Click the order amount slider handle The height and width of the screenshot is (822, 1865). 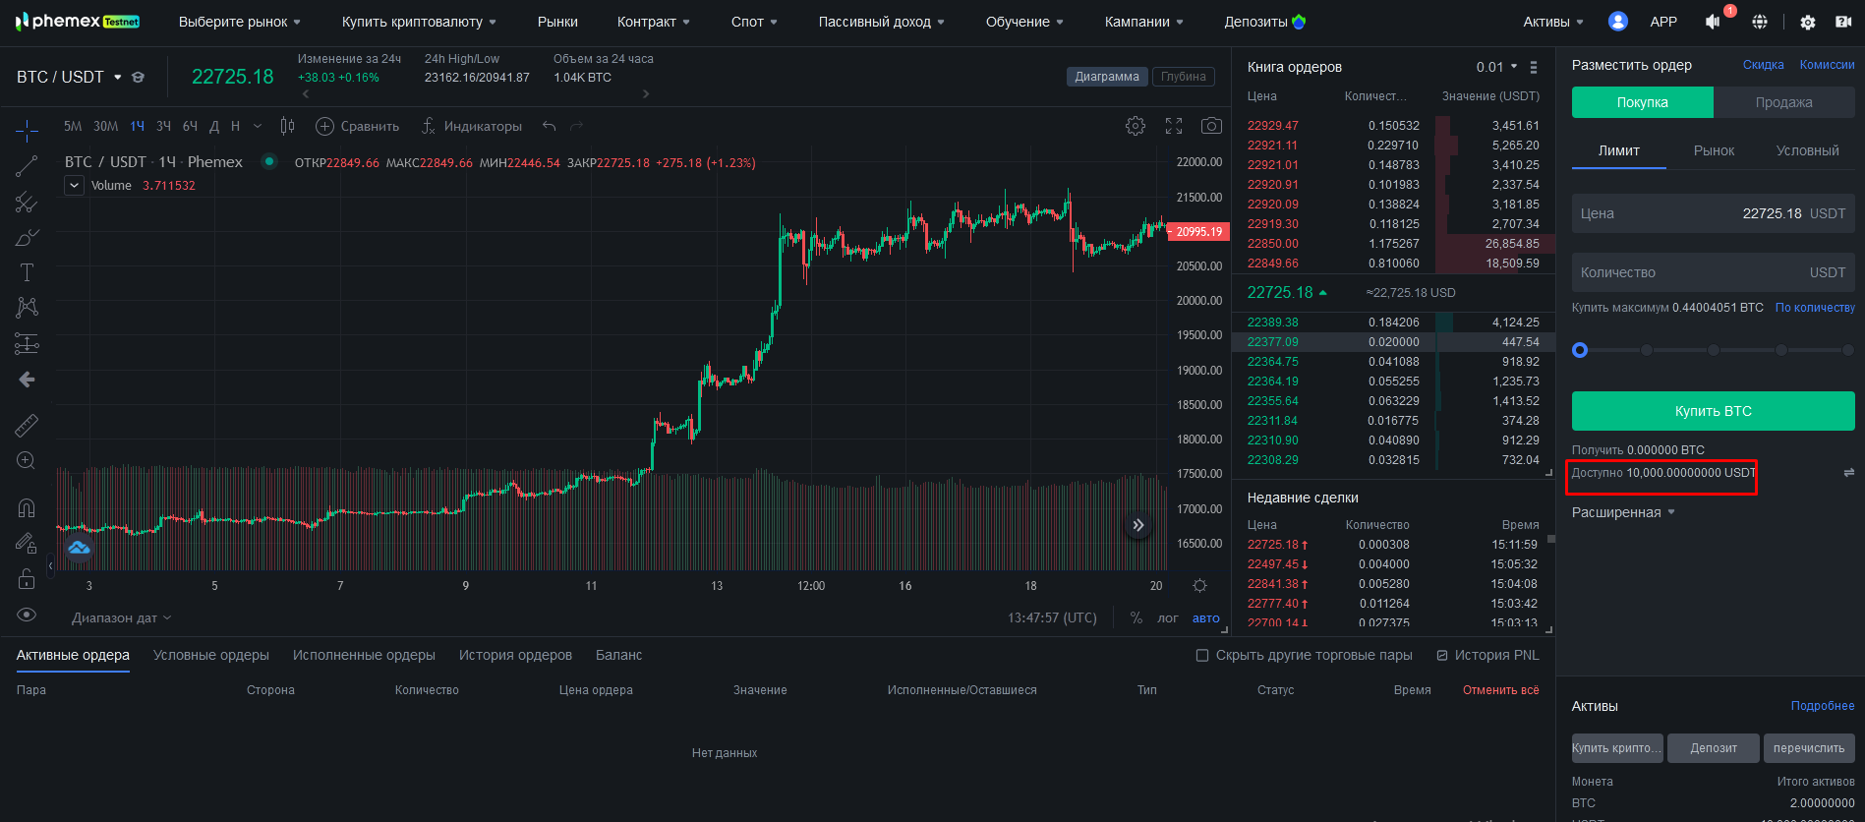point(1580,350)
